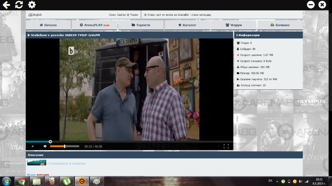Image resolution: width=332 pixels, height=186 pixels.
Task: Click the EN language indicator in tray
Action: coord(270,181)
